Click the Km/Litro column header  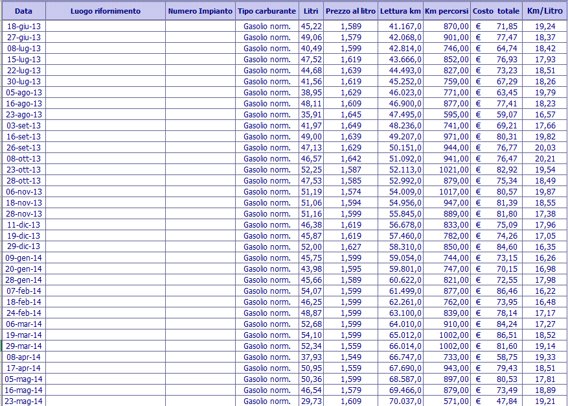pos(544,11)
